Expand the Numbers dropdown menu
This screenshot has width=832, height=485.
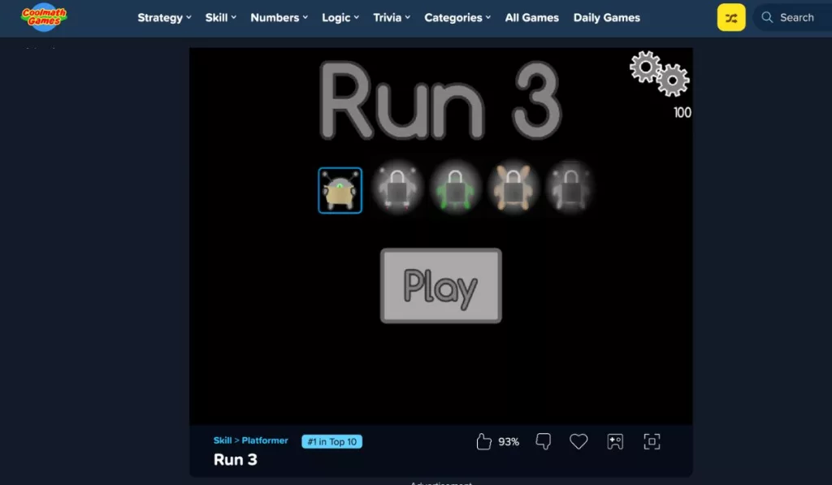coord(279,18)
